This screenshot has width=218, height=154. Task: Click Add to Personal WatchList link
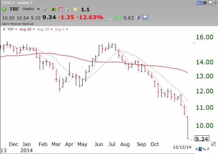pos(17,24)
